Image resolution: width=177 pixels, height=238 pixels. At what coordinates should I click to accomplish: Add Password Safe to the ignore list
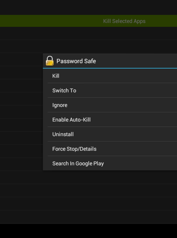[x=60, y=105]
